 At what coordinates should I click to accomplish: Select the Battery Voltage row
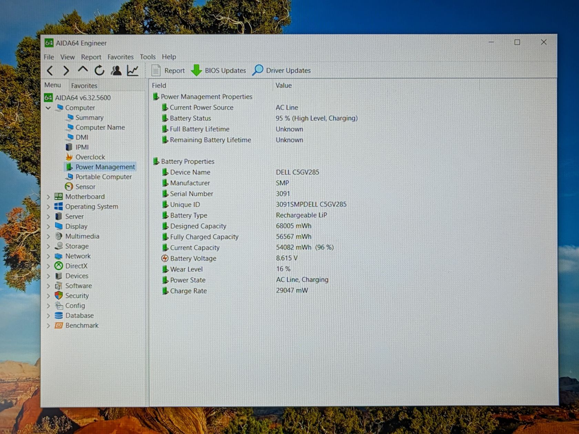pyautogui.click(x=230, y=258)
